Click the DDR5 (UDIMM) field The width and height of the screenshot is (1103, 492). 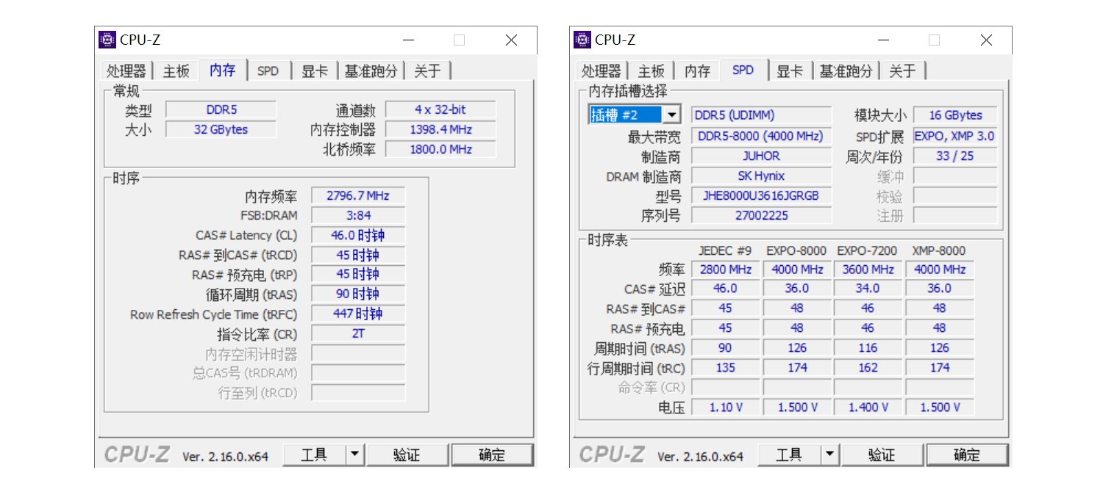(x=762, y=115)
